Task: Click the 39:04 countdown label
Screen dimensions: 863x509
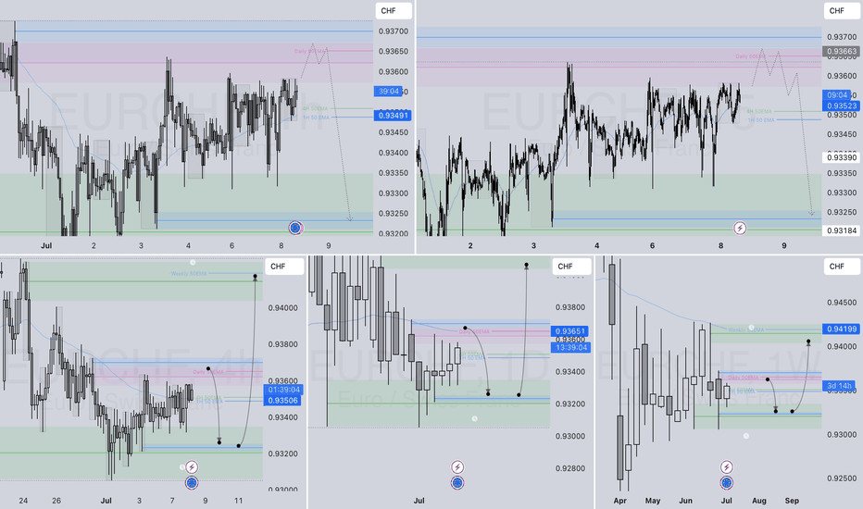Action: click(389, 92)
